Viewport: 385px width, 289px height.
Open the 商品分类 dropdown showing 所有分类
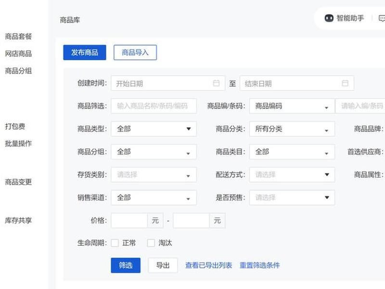pos(292,129)
